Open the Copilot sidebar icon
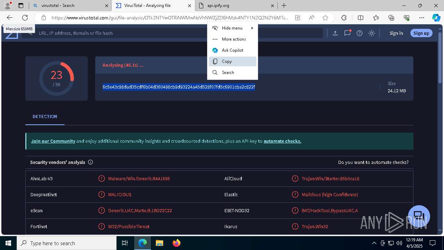The image size is (444, 250). [436, 18]
